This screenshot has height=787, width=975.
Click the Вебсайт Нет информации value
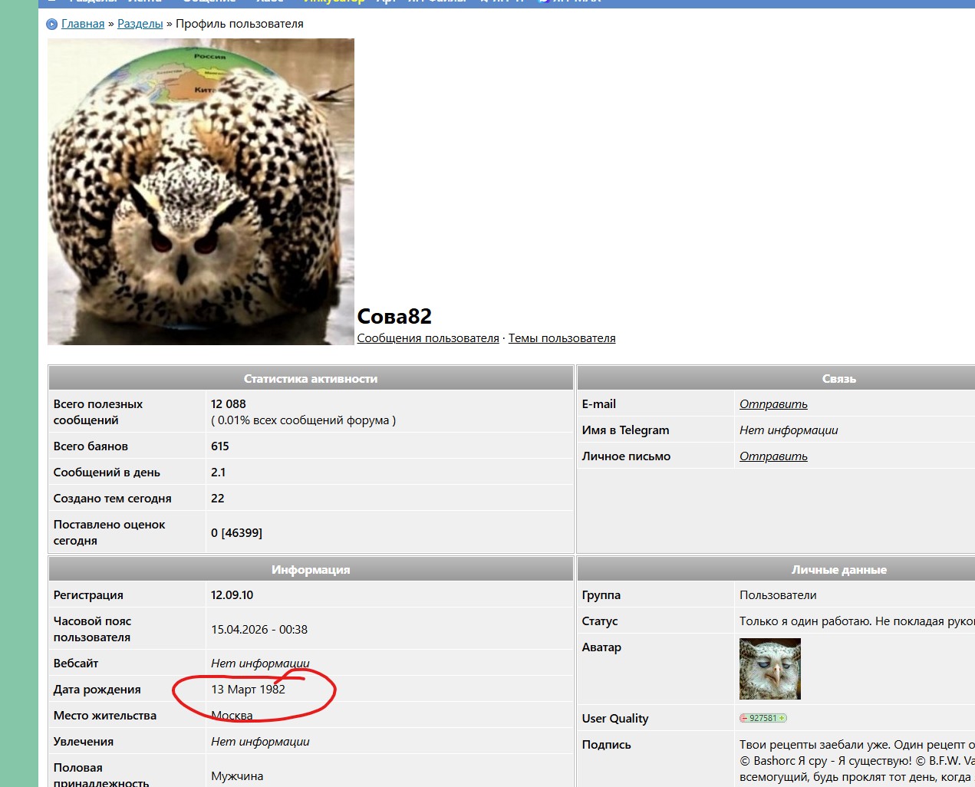point(260,664)
